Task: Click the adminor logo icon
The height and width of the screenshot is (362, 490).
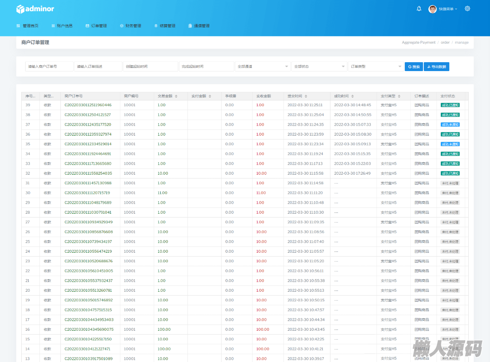Action: [x=20, y=9]
